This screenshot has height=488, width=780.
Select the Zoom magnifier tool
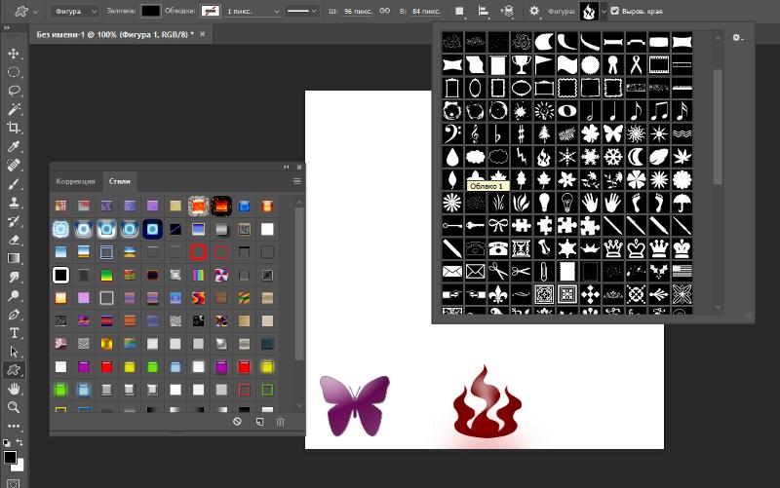click(x=14, y=407)
